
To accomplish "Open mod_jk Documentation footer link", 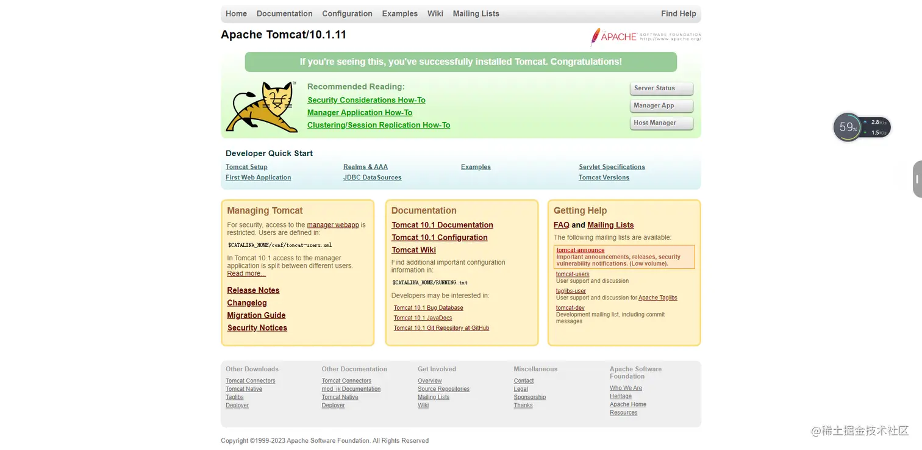I will pos(351,389).
